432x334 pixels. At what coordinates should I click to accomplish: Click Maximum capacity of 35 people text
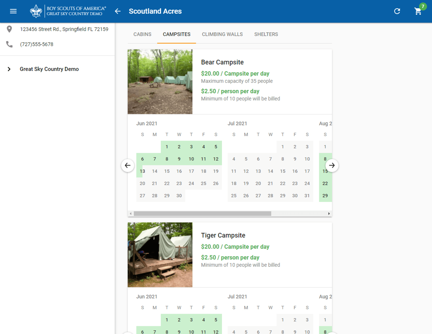click(x=237, y=81)
